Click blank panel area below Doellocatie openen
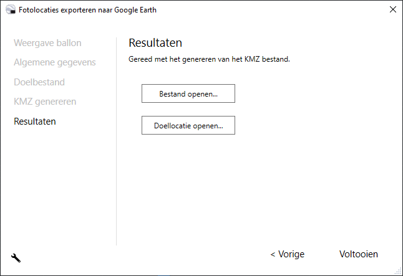Viewport: 403px width, 276px height. click(250, 187)
